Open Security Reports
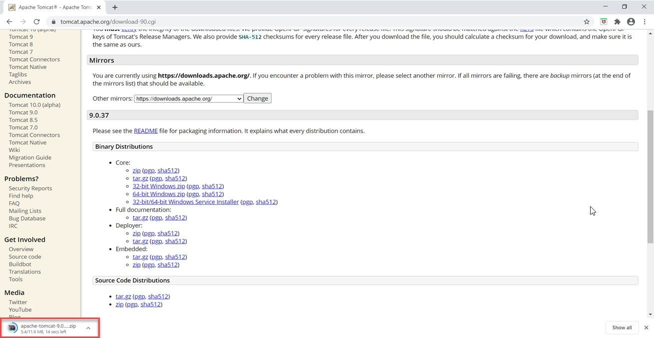The height and width of the screenshot is (338, 654). pos(30,188)
